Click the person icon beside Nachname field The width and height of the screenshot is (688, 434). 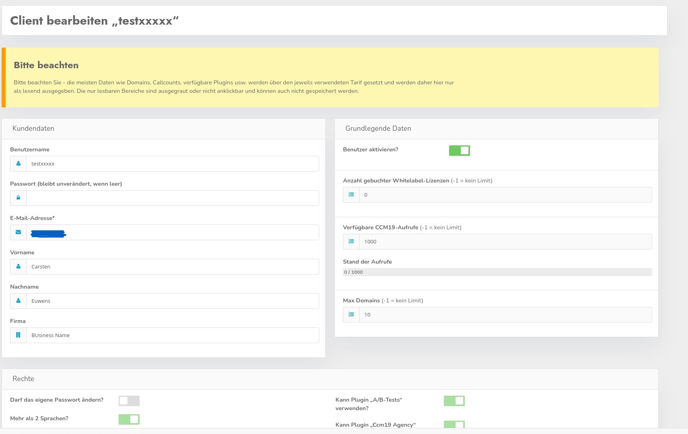[18, 301]
